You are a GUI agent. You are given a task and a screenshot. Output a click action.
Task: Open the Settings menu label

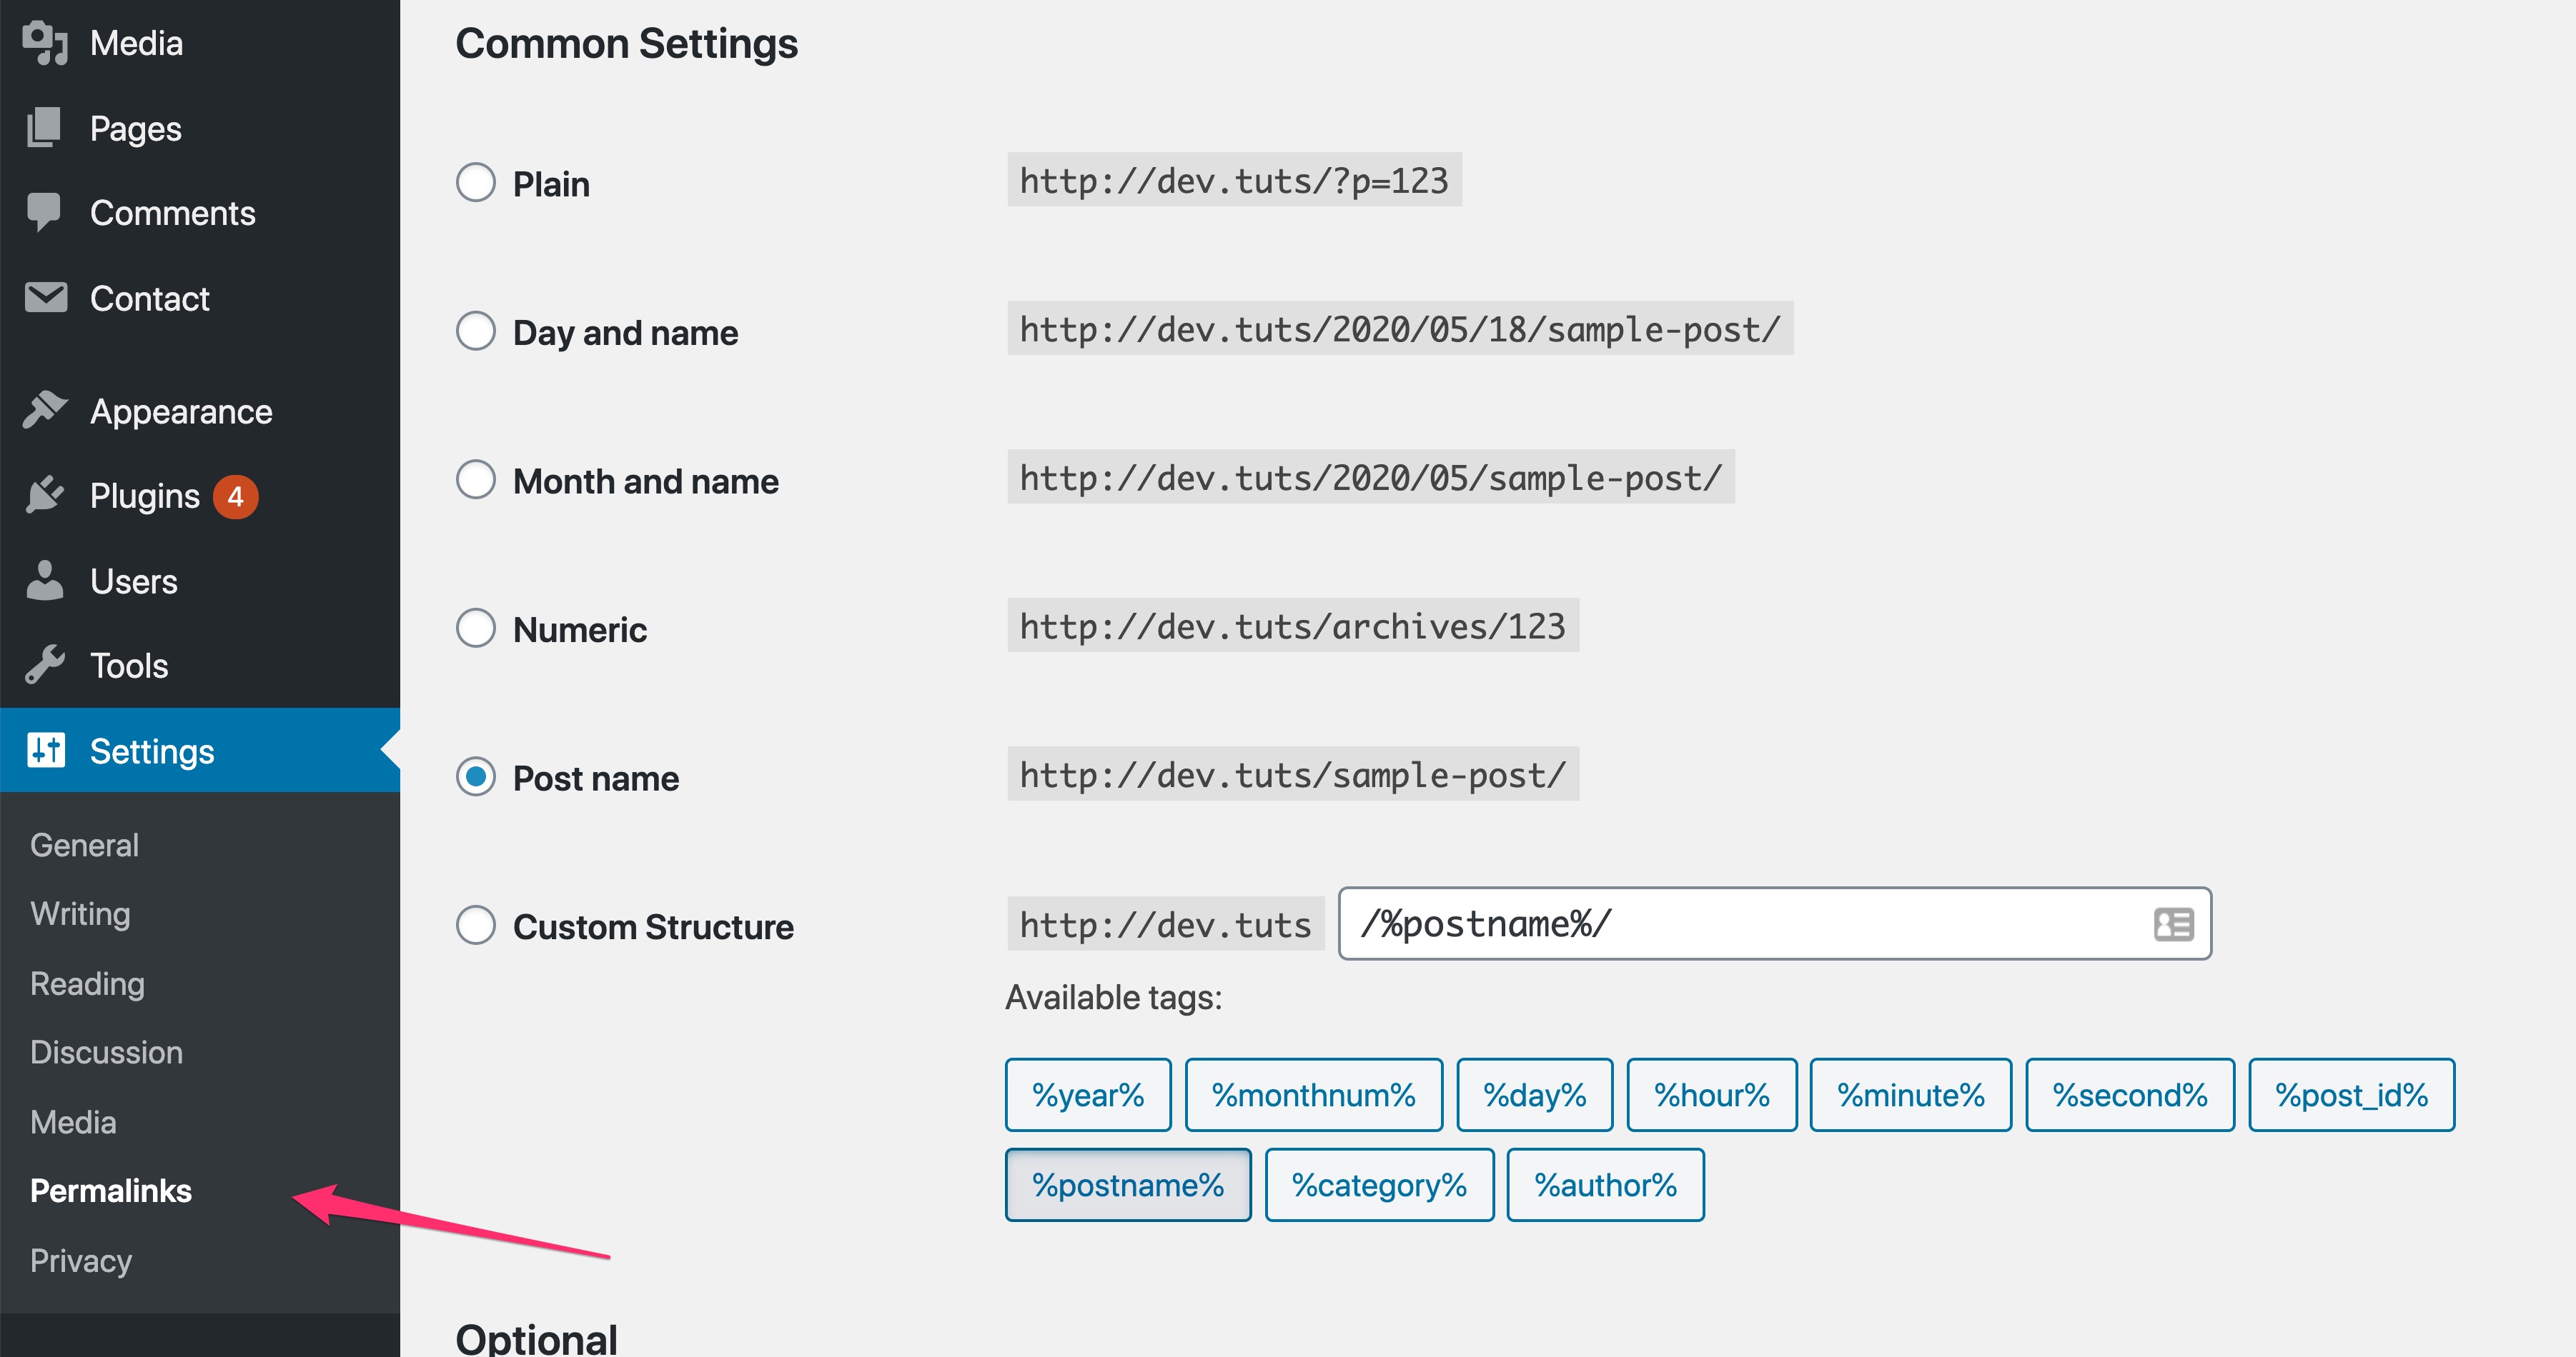pos(152,751)
